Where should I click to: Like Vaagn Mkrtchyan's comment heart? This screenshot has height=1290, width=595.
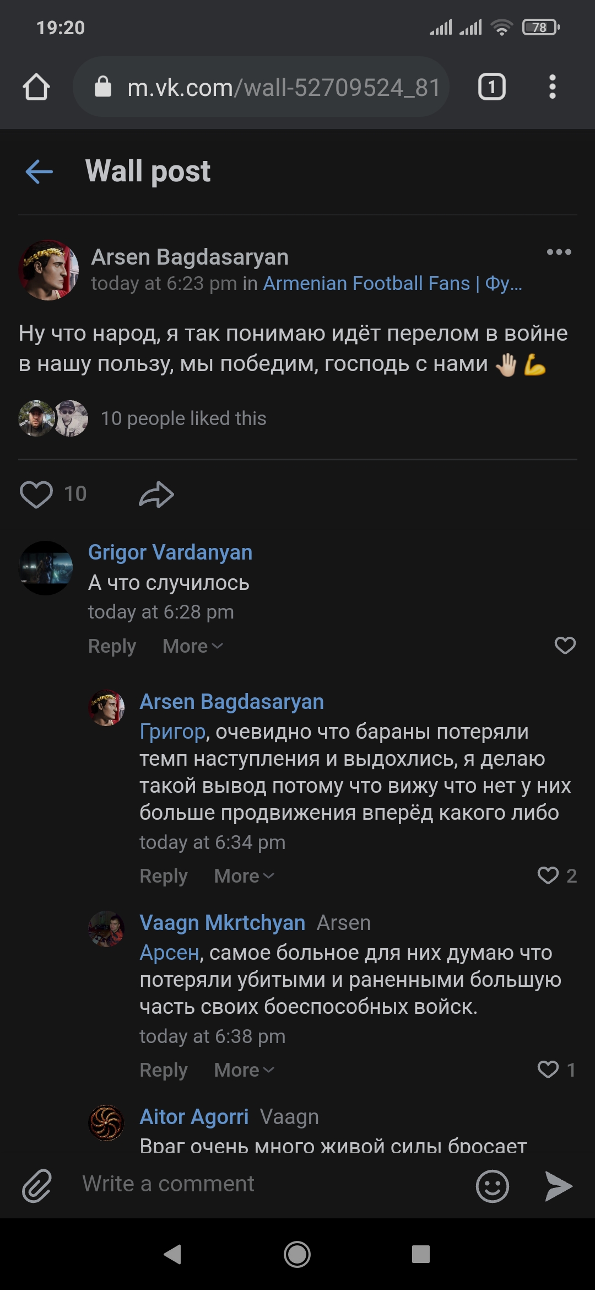(x=549, y=1068)
